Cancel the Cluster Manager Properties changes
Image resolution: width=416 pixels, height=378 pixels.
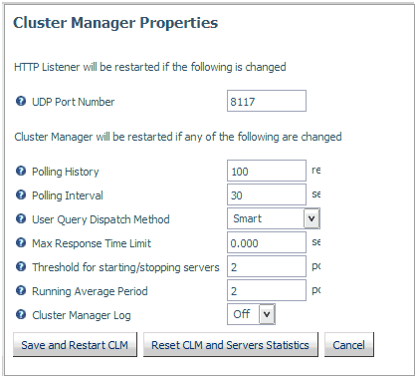pyautogui.click(x=349, y=345)
